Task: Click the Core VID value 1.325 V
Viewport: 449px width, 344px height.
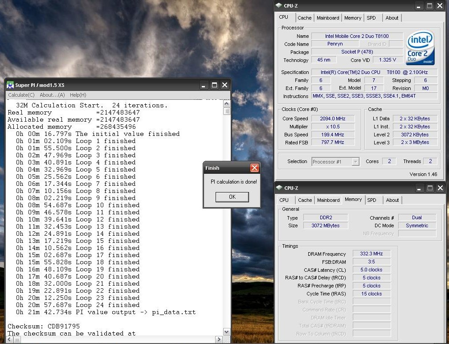Action: click(388, 60)
